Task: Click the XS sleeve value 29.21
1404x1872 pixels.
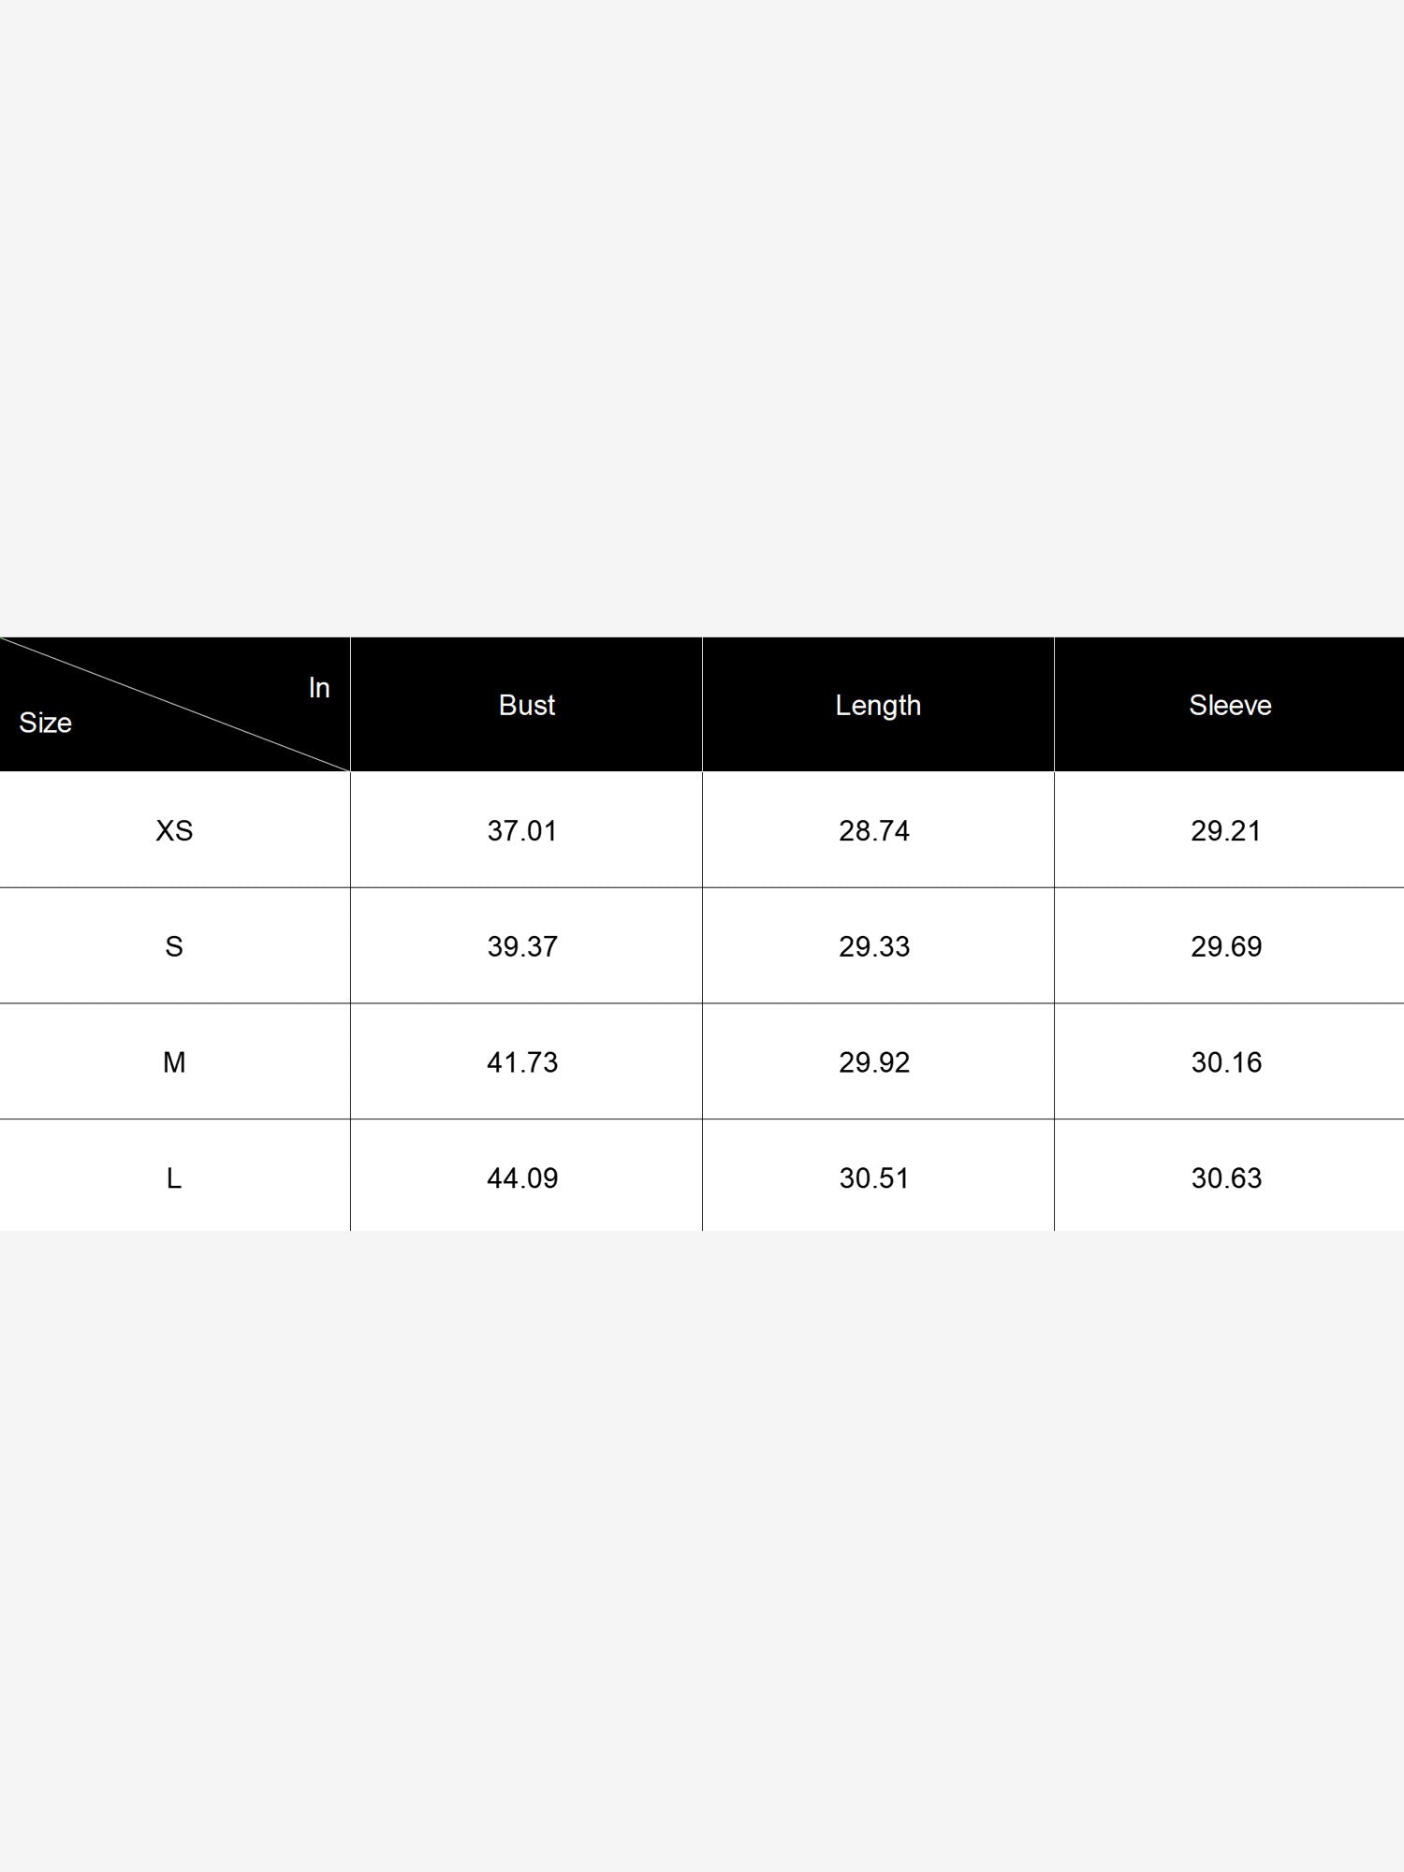Action: point(1226,830)
